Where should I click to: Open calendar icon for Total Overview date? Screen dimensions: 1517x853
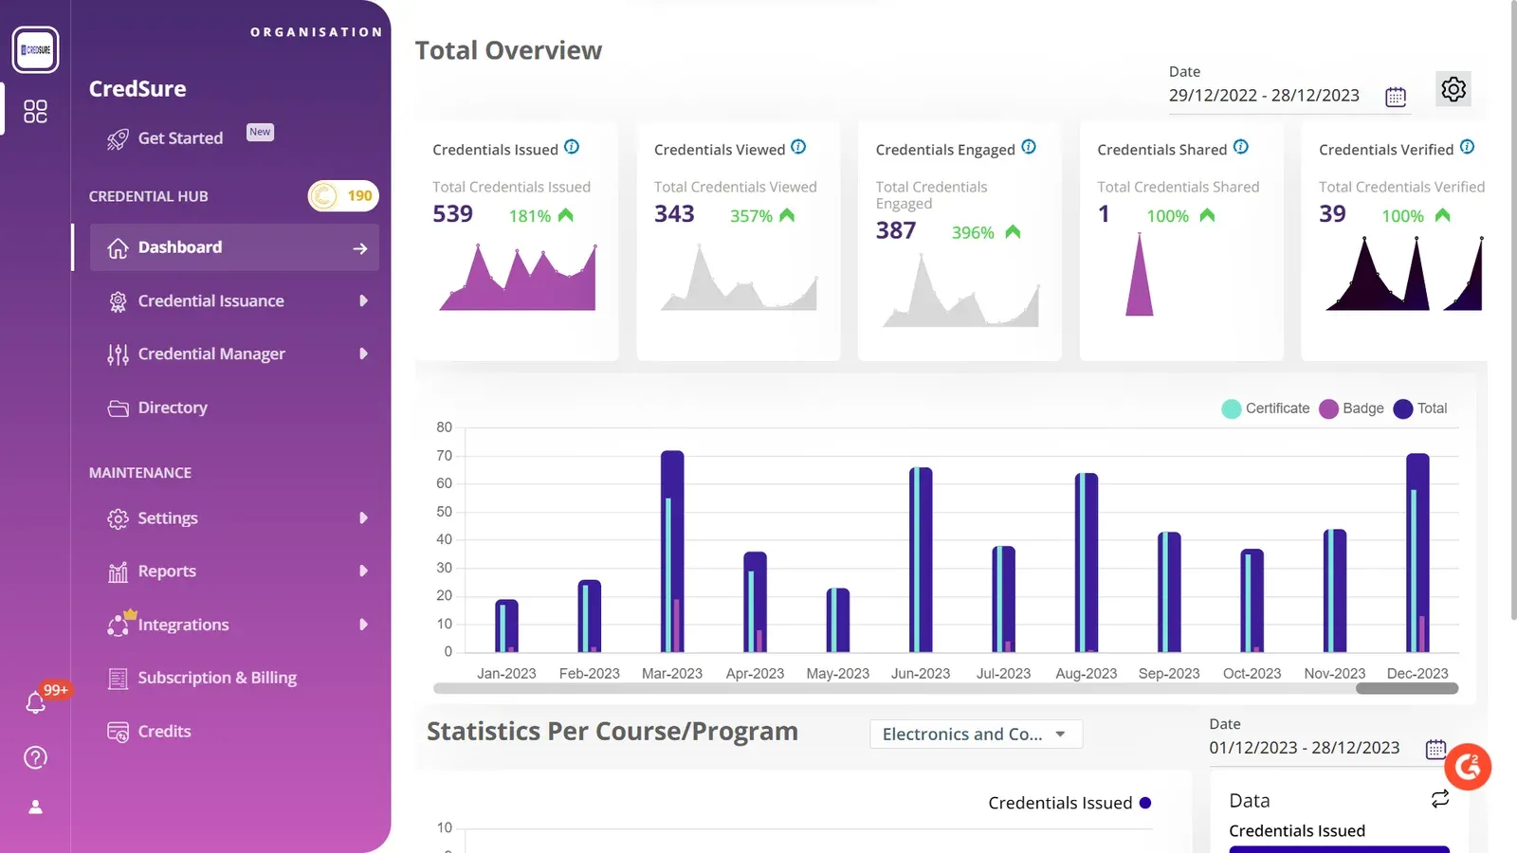[1396, 97]
